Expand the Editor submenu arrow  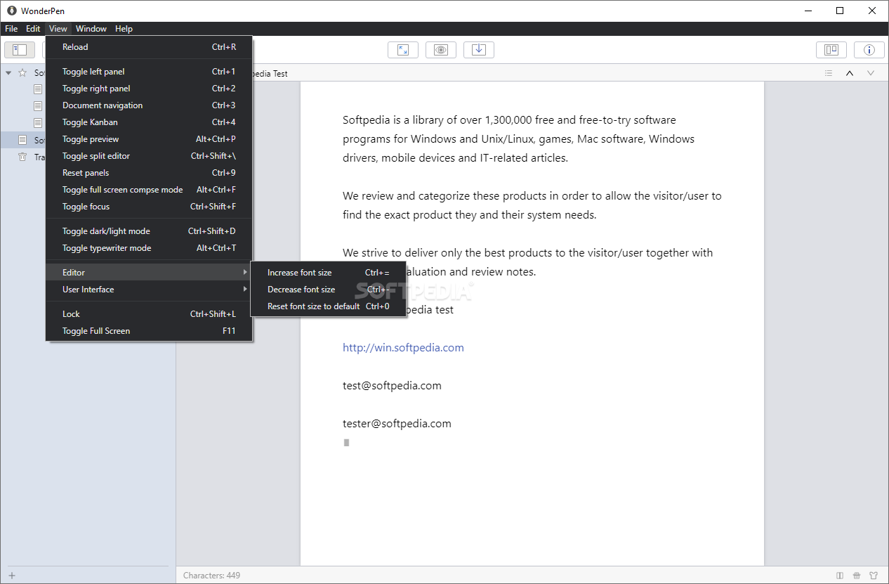(x=245, y=272)
